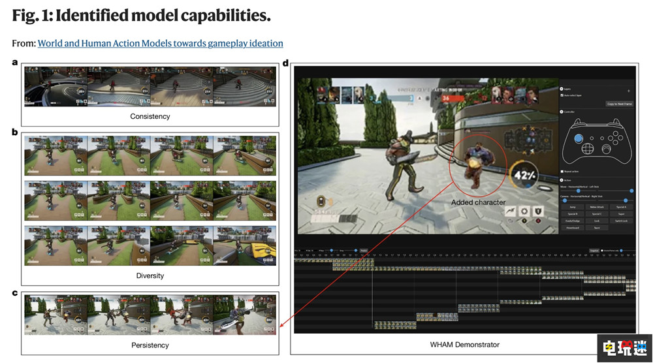Click the D-pad on the controller diagram
653x363 pixels.
588,149
